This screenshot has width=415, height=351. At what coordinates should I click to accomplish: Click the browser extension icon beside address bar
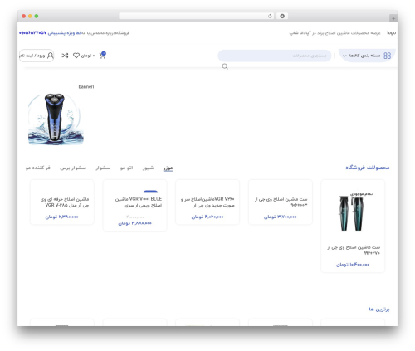pyautogui.click(x=282, y=16)
